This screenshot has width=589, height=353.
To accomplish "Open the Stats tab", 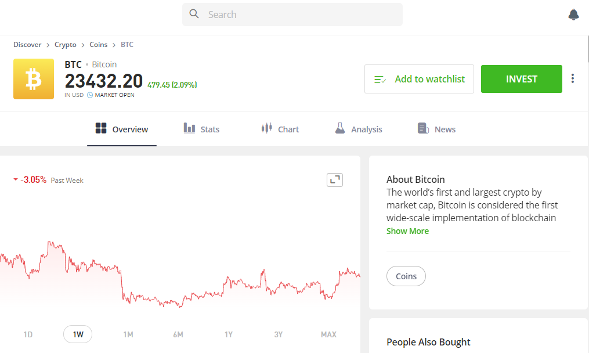I will [201, 129].
